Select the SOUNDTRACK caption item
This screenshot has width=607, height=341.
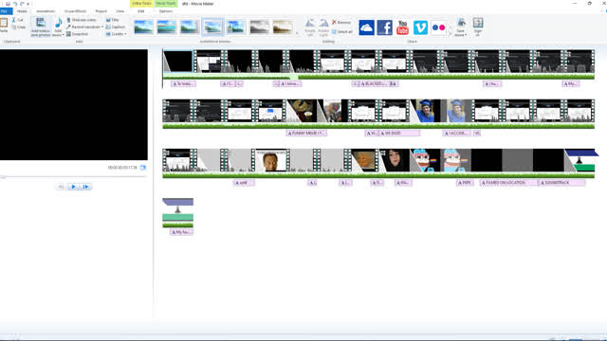pos(562,183)
